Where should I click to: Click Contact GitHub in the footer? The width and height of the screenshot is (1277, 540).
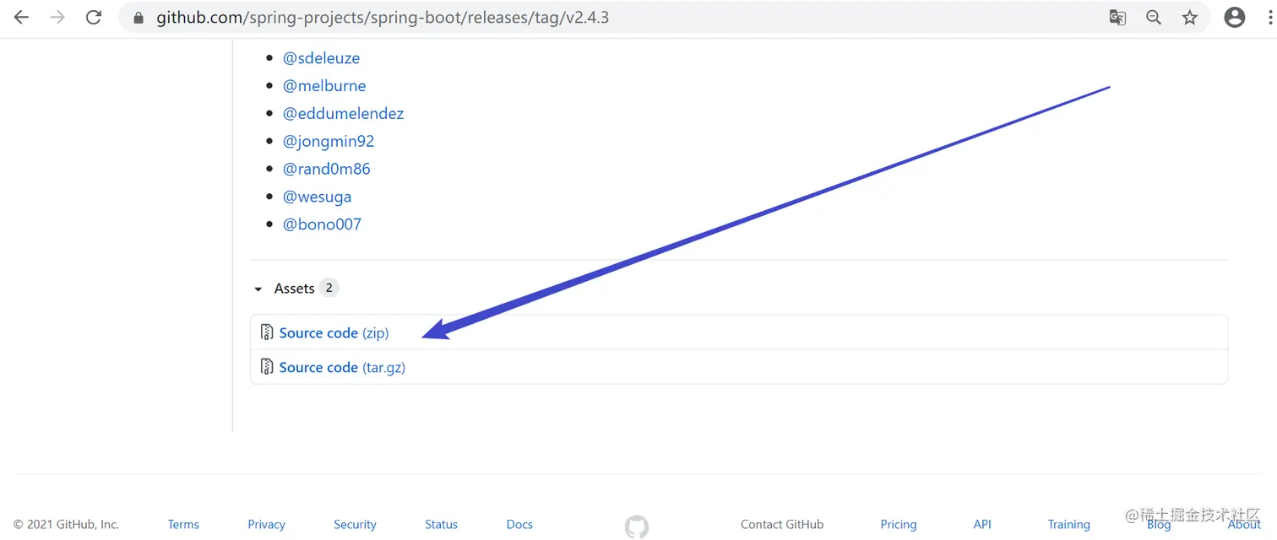[x=782, y=524]
